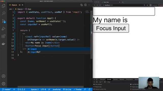
Task: Switch to the DevTools Console tab
Action: 109,79
